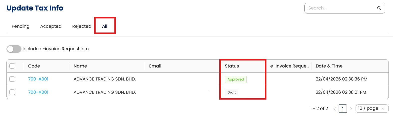Select the Approved row checkbox
393x120 pixels.
click(12, 79)
